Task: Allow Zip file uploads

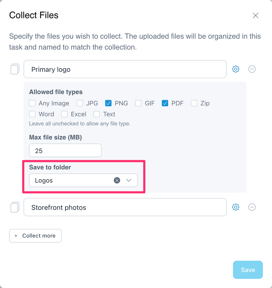Action: click(194, 103)
